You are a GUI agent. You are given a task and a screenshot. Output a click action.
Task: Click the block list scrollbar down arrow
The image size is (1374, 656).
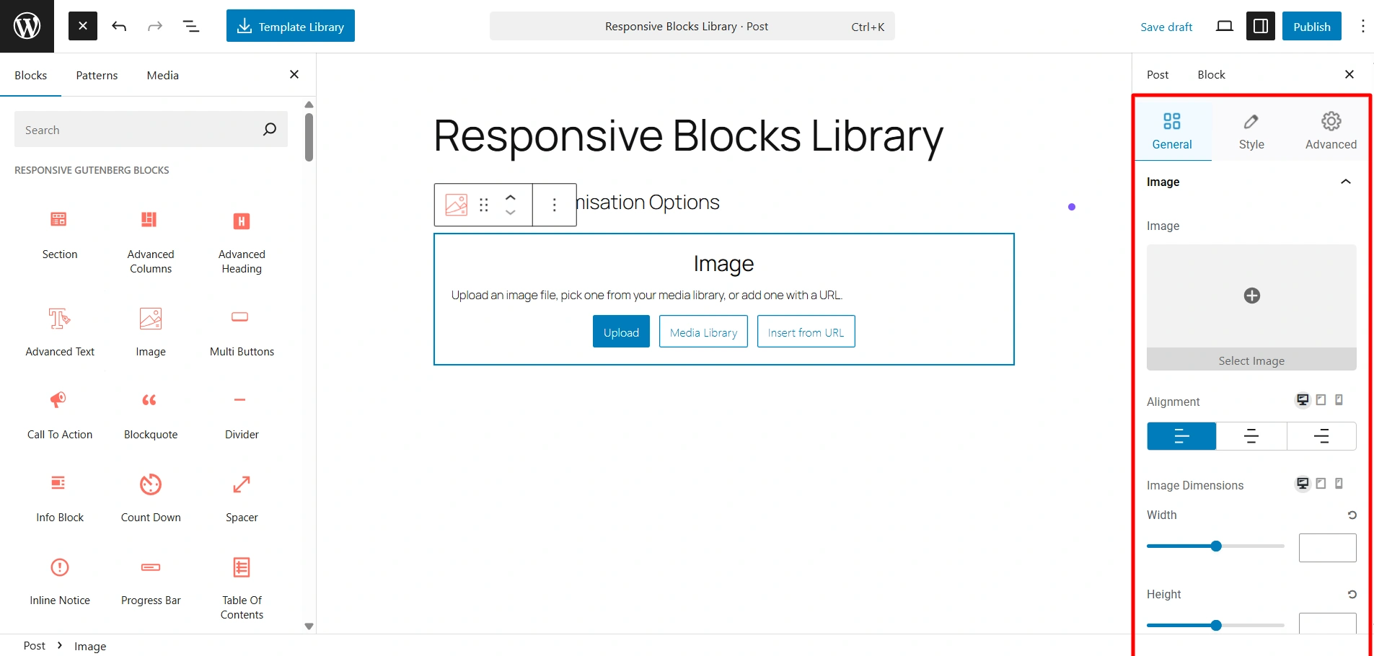[x=309, y=626]
